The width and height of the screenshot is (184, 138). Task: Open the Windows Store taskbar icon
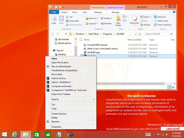tap(36, 134)
